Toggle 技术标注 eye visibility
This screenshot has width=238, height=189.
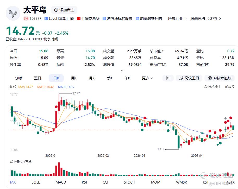205,87
